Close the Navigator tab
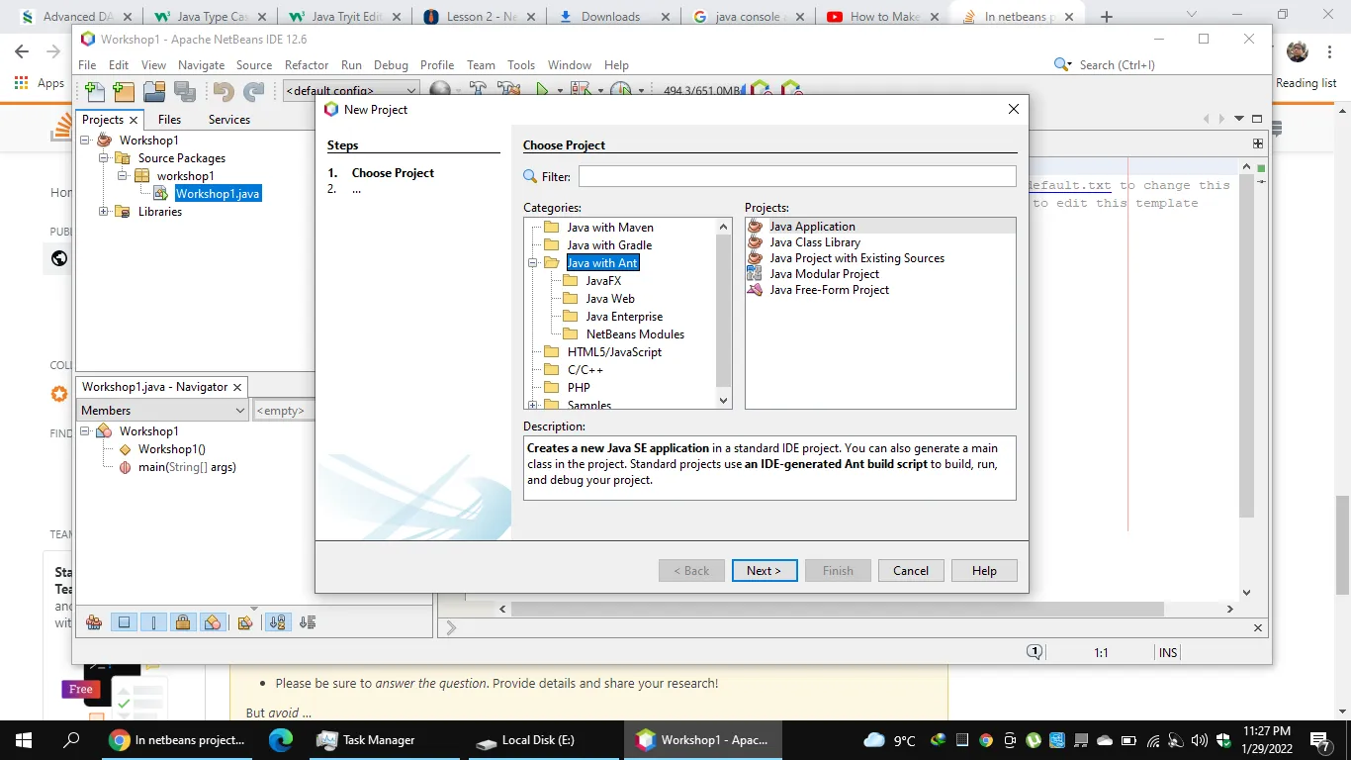 tap(238, 388)
